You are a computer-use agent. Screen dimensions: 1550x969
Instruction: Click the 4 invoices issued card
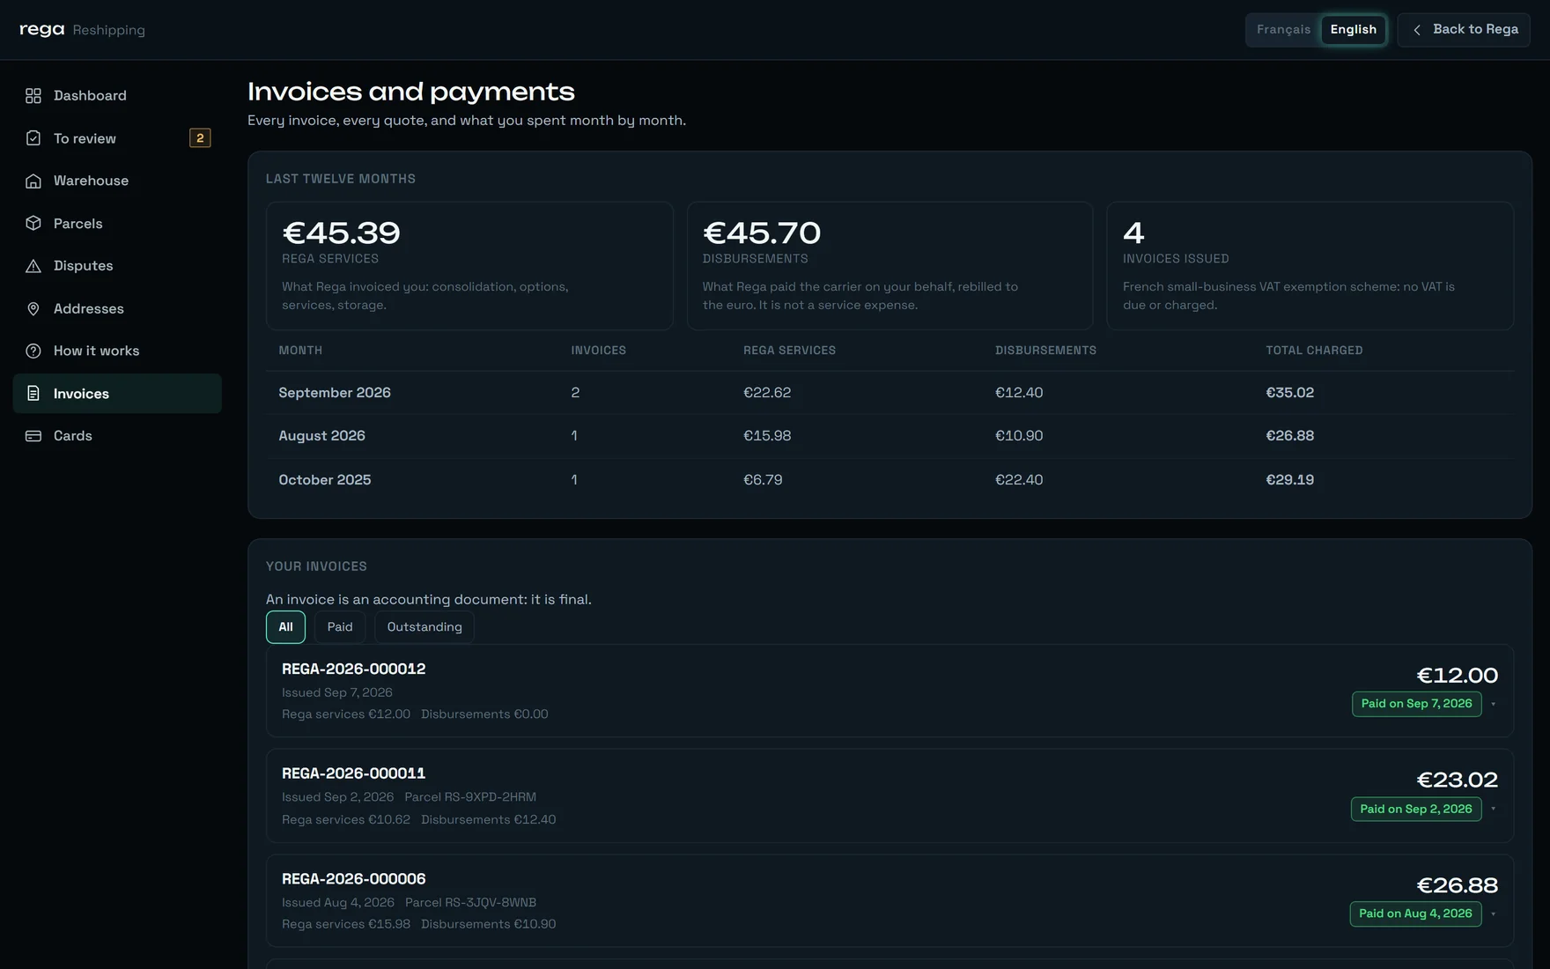click(x=1310, y=266)
